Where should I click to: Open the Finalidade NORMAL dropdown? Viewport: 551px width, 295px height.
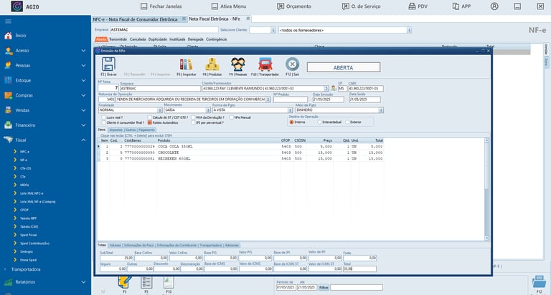[x=159, y=110]
